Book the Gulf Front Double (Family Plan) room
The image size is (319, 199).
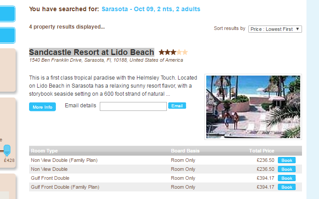point(287,187)
